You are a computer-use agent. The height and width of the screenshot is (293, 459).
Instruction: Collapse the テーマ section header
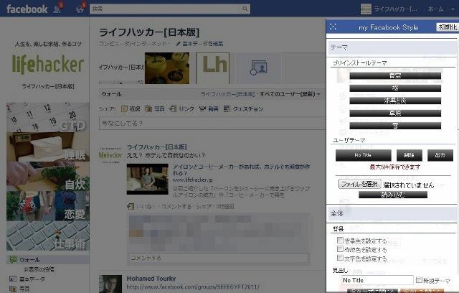tap(391, 47)
